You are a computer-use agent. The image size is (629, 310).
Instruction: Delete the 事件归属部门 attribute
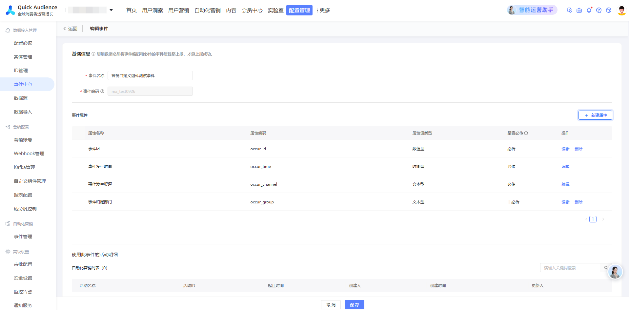578,202
